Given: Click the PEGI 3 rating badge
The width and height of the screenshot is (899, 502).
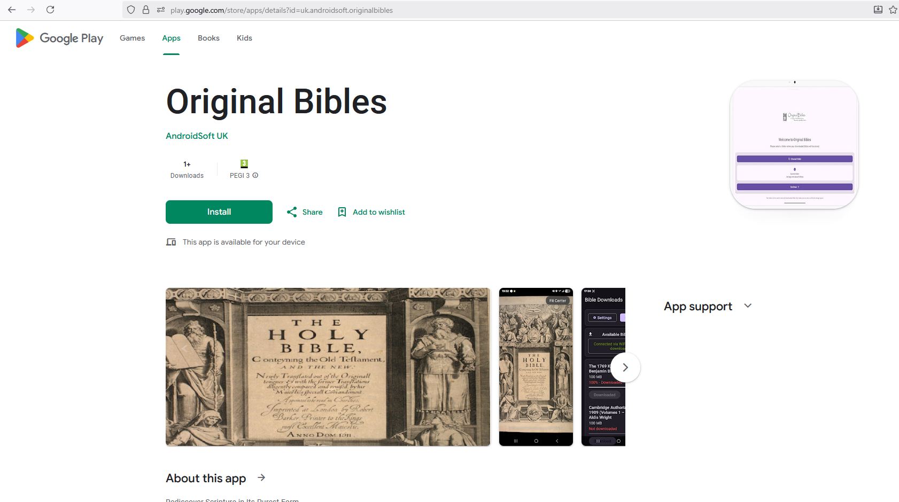Looking at the screenshot, I should 244,164.
